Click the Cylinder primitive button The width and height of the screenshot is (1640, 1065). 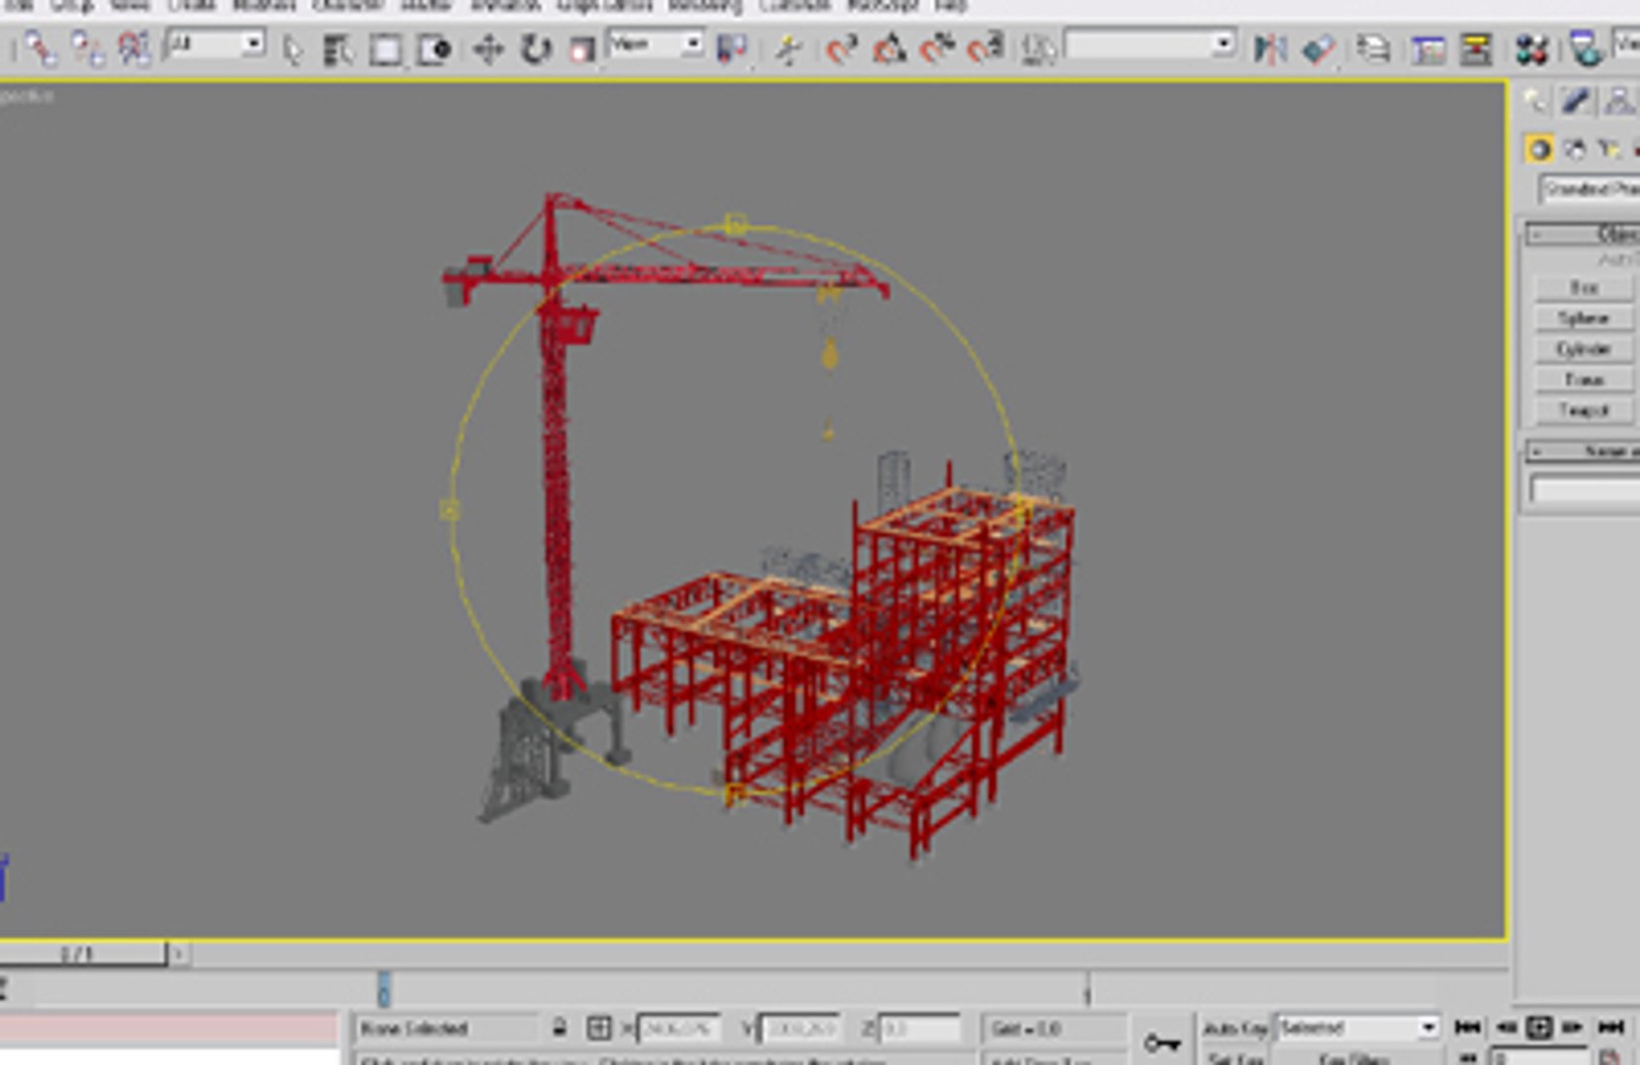(x=1584, y=349)
